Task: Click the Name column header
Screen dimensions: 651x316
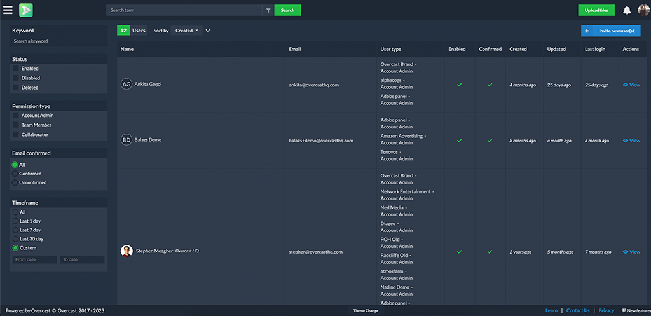Action: click(127, 49)
